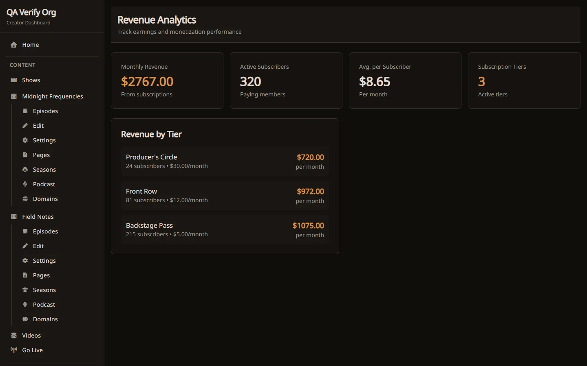Open the Field Notes show
587x366 pixels.
pyautogui.click(x=52, y=217)
